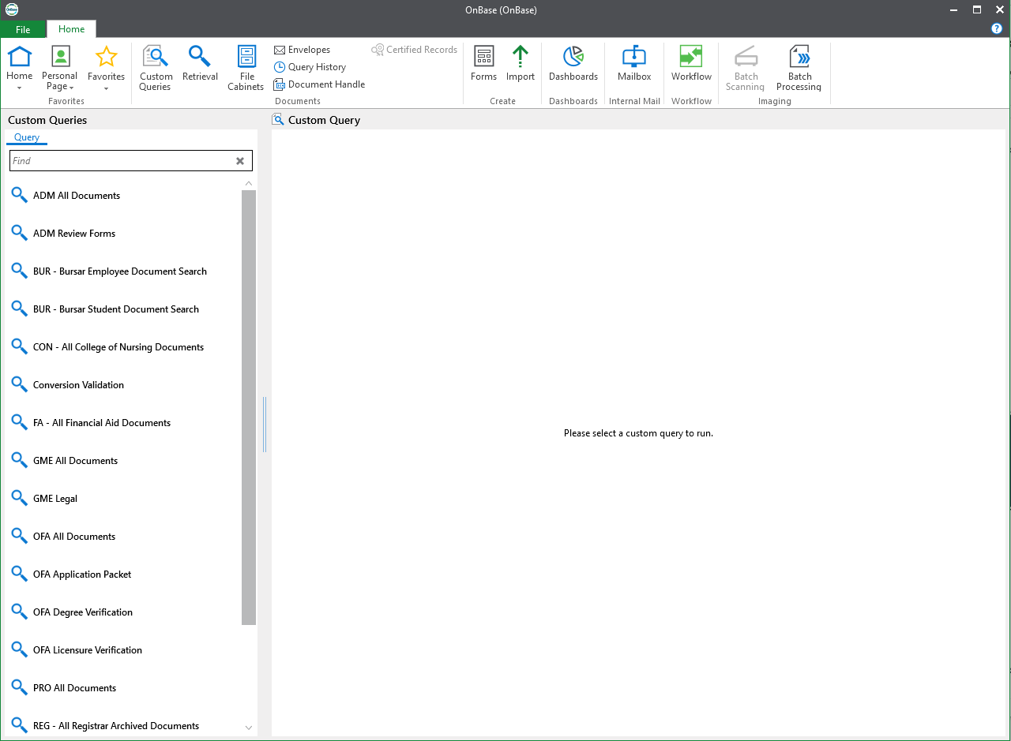The image size is (1011, 741).
Task: Open Batch Processing
Action: [x=799, y=68]
